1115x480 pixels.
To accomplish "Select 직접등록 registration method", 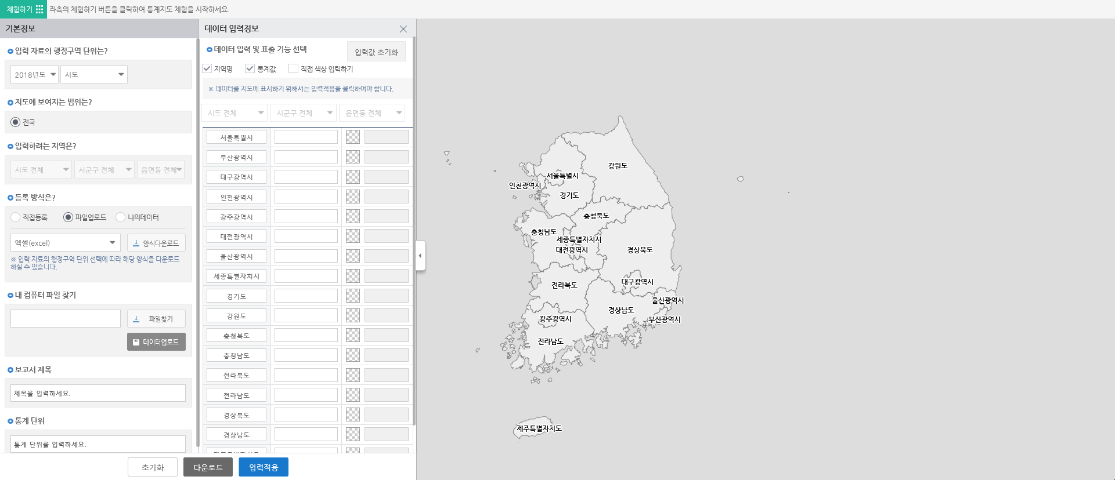I will point(16,217).
